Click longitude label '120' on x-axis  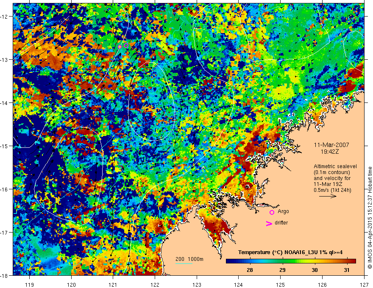tap(71, 285)
